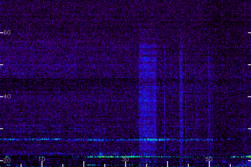Click the "30" time axis label
The width and height of the screenshot is (251, 167).
[125, 159]
